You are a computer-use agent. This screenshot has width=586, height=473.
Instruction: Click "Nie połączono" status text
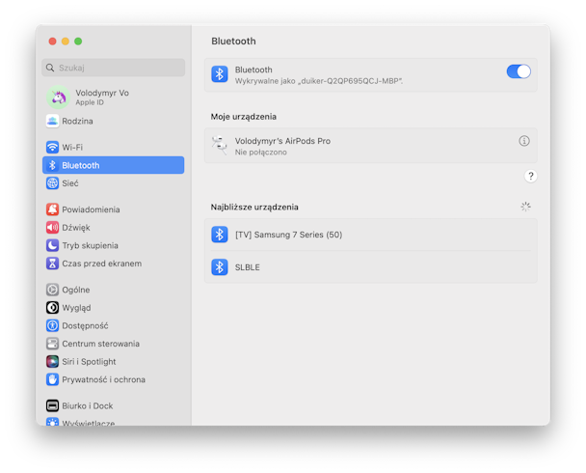(x=261, y=153)
